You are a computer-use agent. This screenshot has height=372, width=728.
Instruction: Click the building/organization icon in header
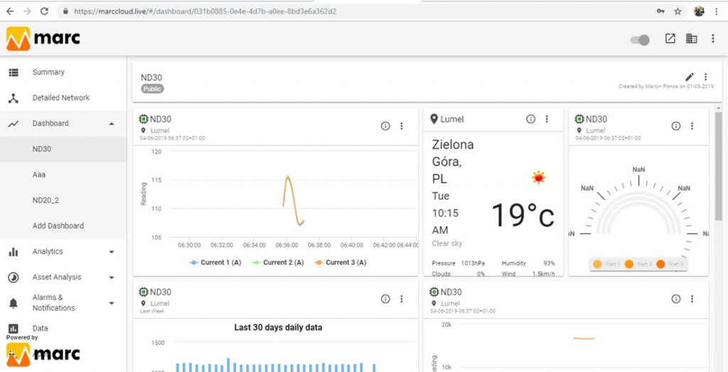691,38
